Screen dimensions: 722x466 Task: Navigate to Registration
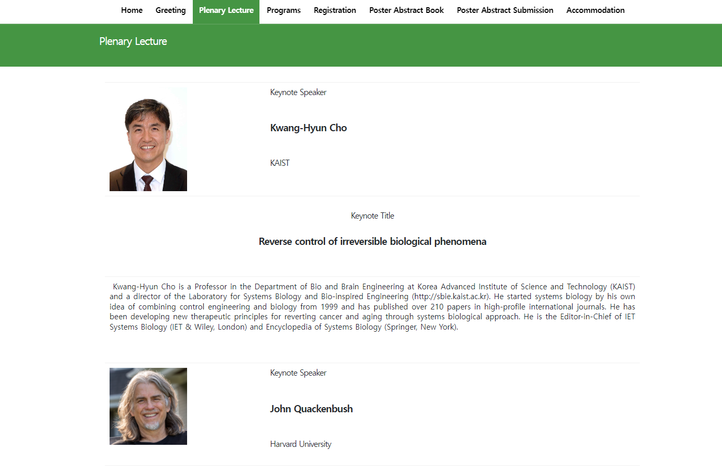(x=335, y=10)
